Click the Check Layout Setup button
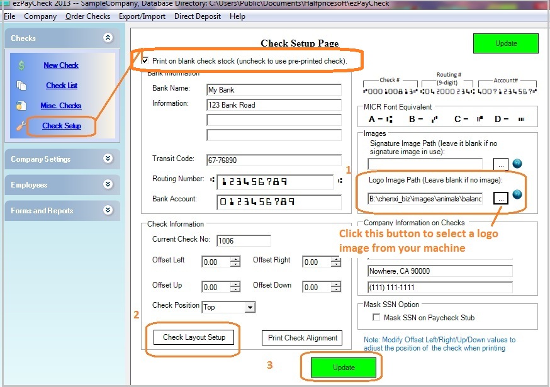Image resolution: width=550 pixels, height=387 pixels. pos(192,338)
